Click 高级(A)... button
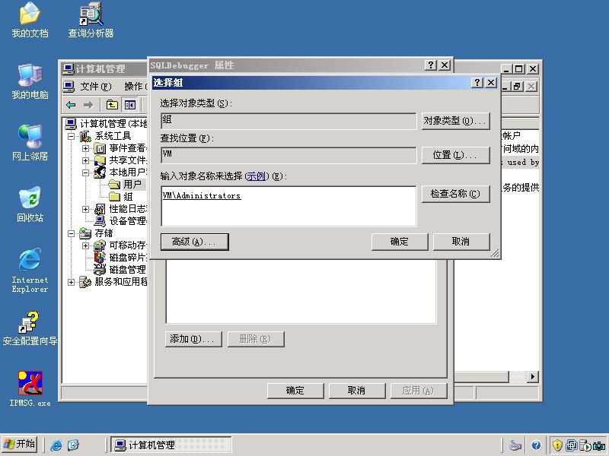 (194, 242)
